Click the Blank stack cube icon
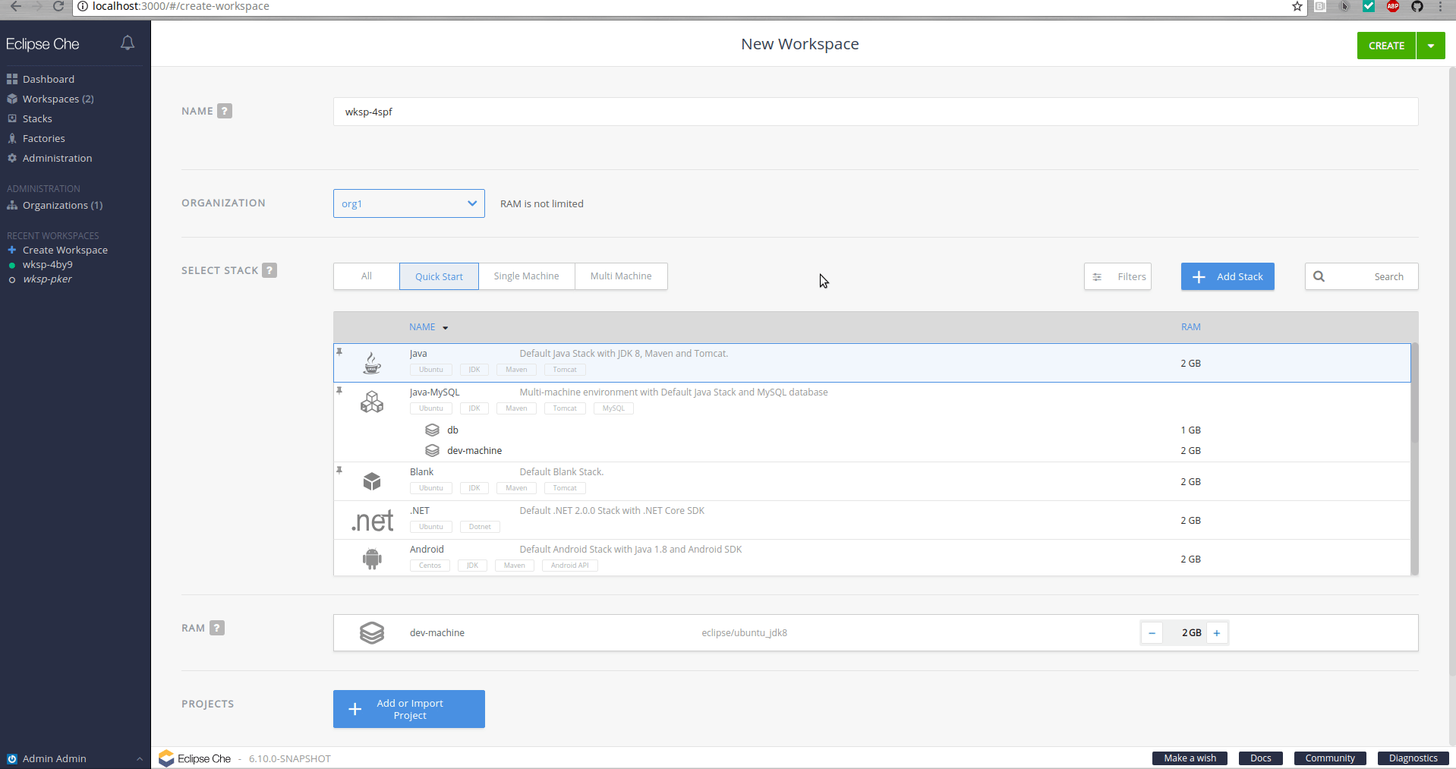The image size is (1456, 769). [x=372, y=481]
